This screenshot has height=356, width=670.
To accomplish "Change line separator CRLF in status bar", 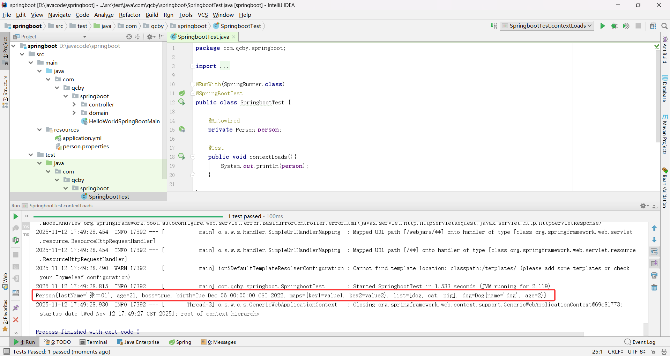I will click(615, 351).
